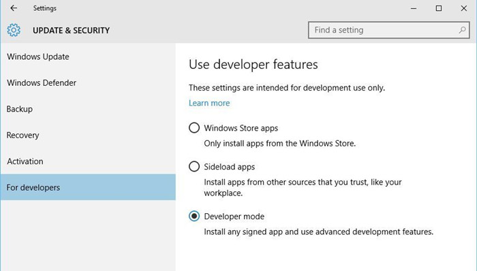477x271 pixels.
Task: Open the Learn more link
Action: coord(209,103)
